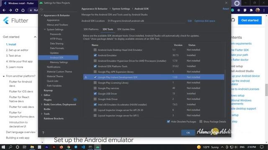Check Android Auto Desktop Head Unit Emulator
Screen dimensions: 268x150
click(95, 50)
